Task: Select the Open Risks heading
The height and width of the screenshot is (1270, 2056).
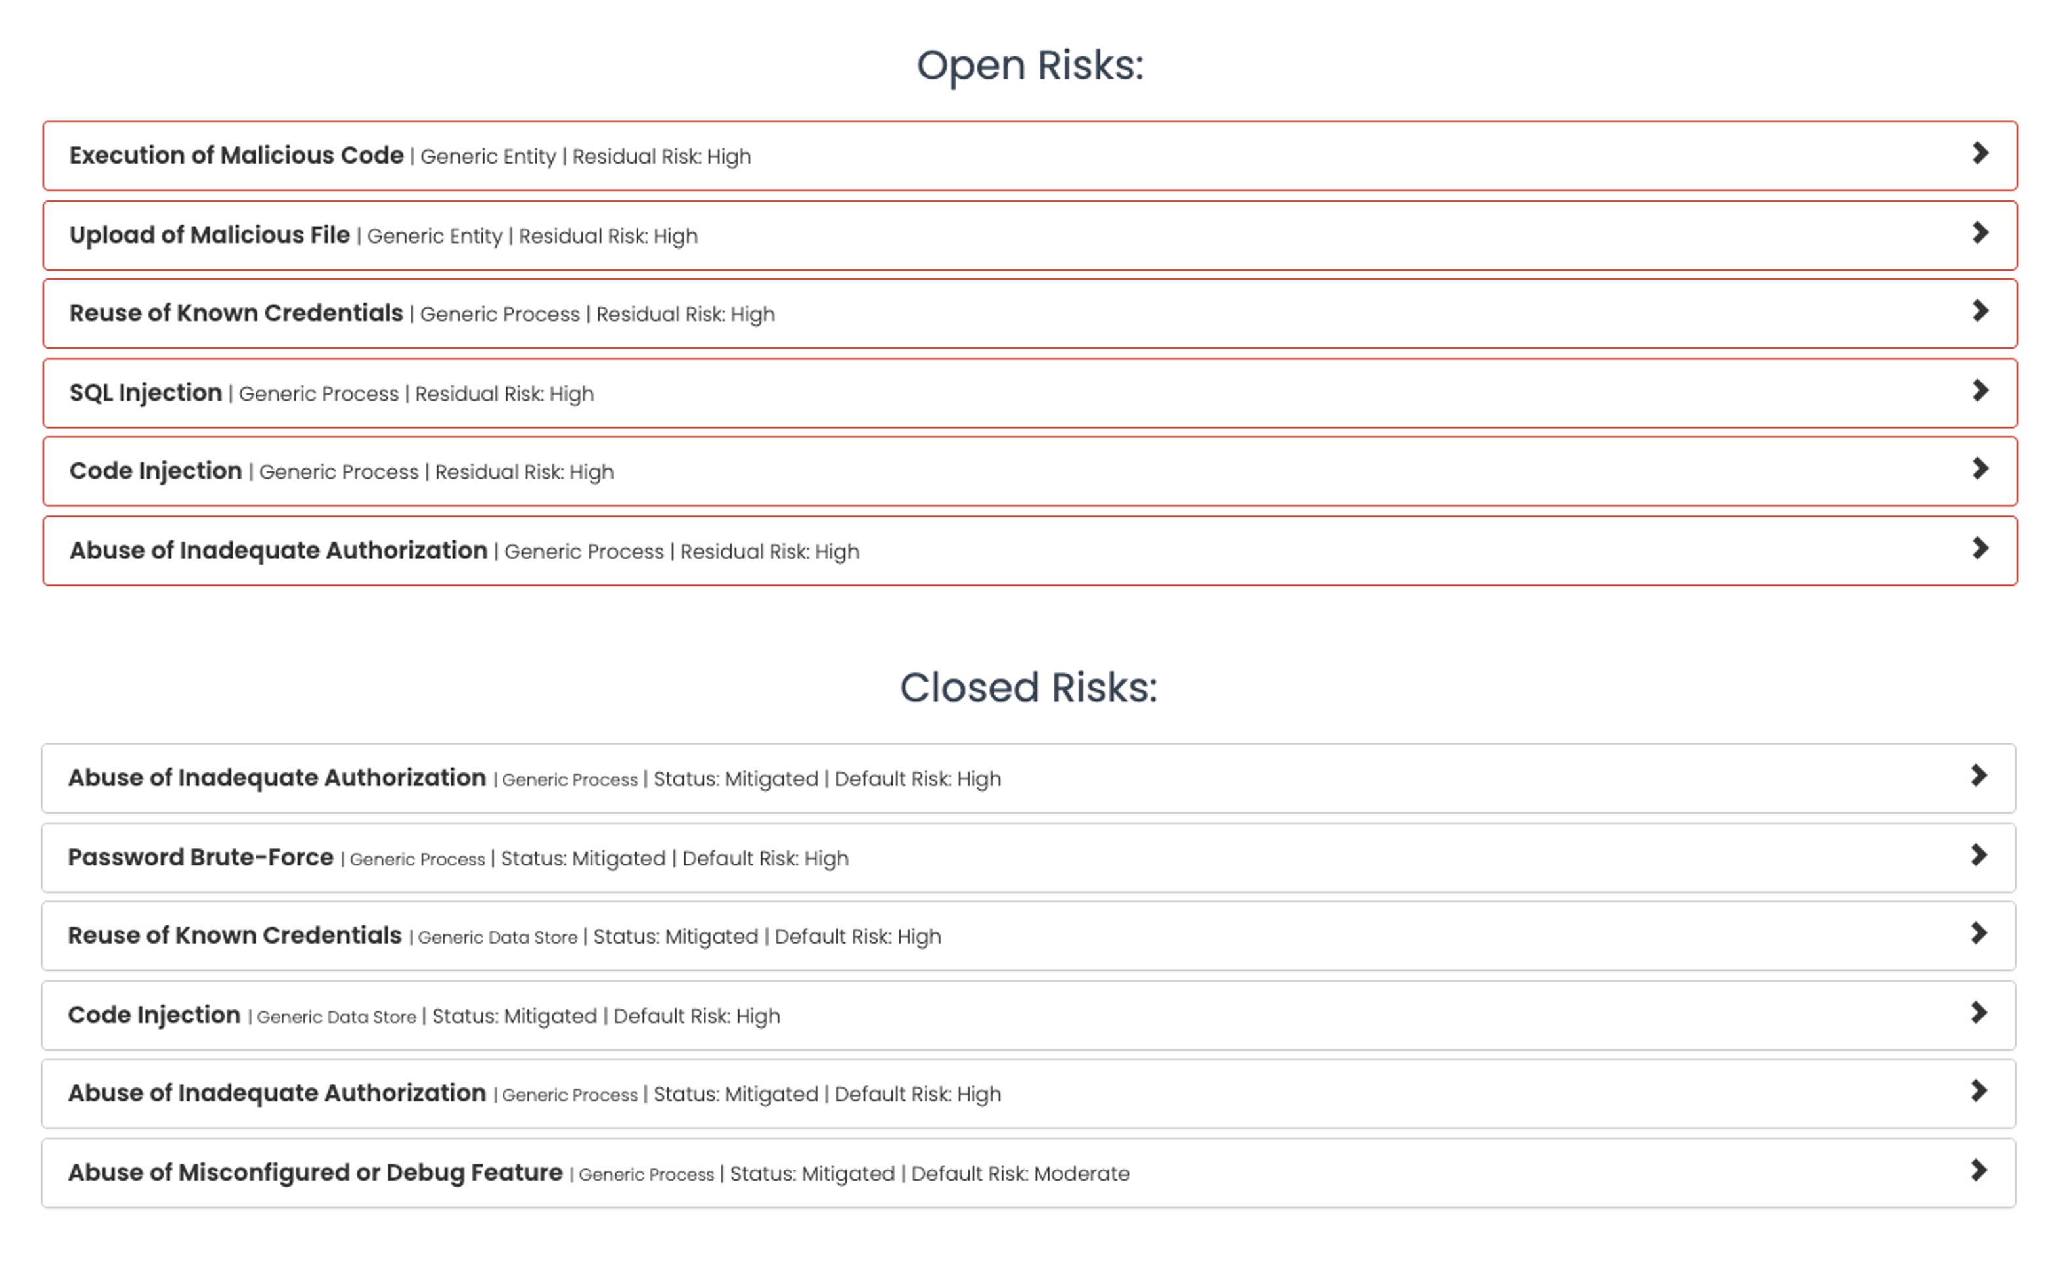Action: pos(1029,66)
